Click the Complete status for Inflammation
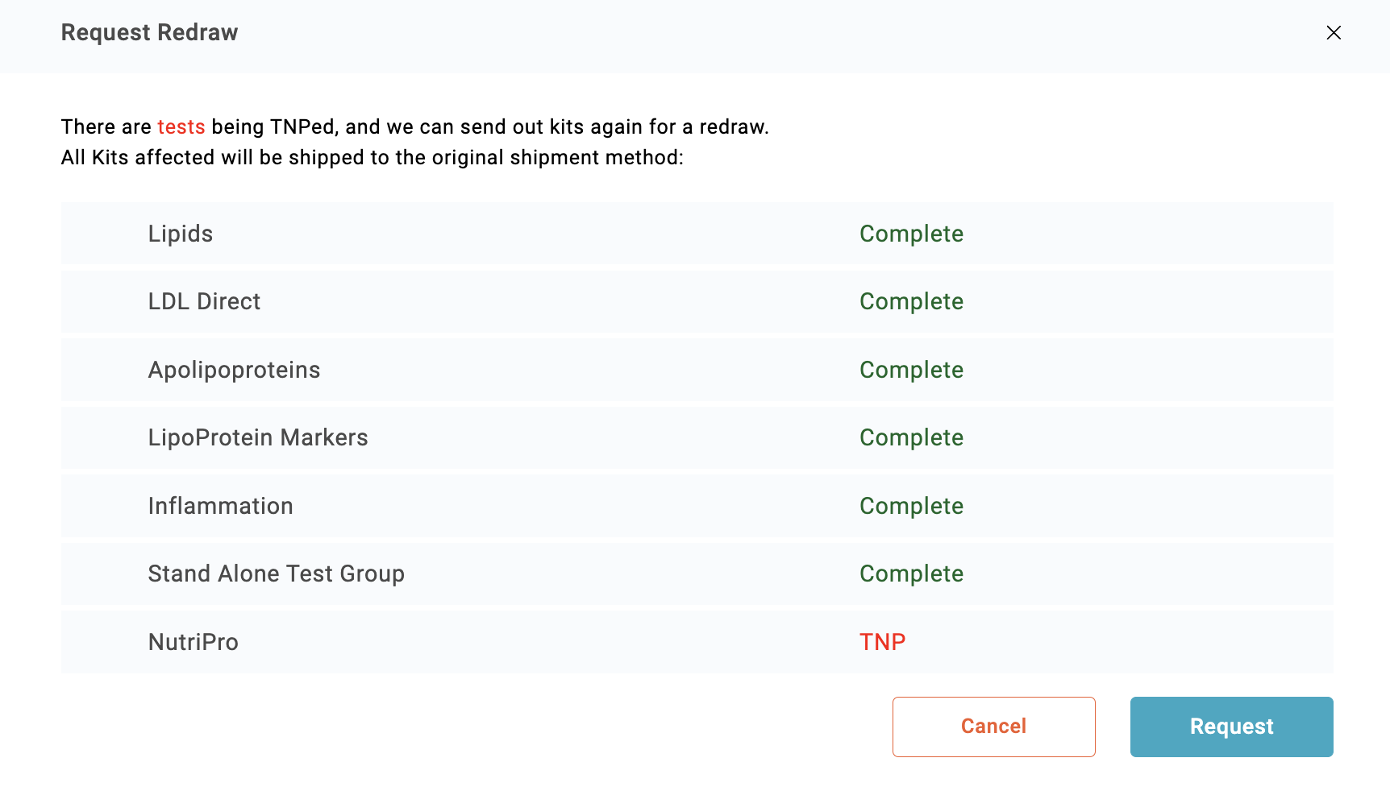1390x791 pixels. 911,506
